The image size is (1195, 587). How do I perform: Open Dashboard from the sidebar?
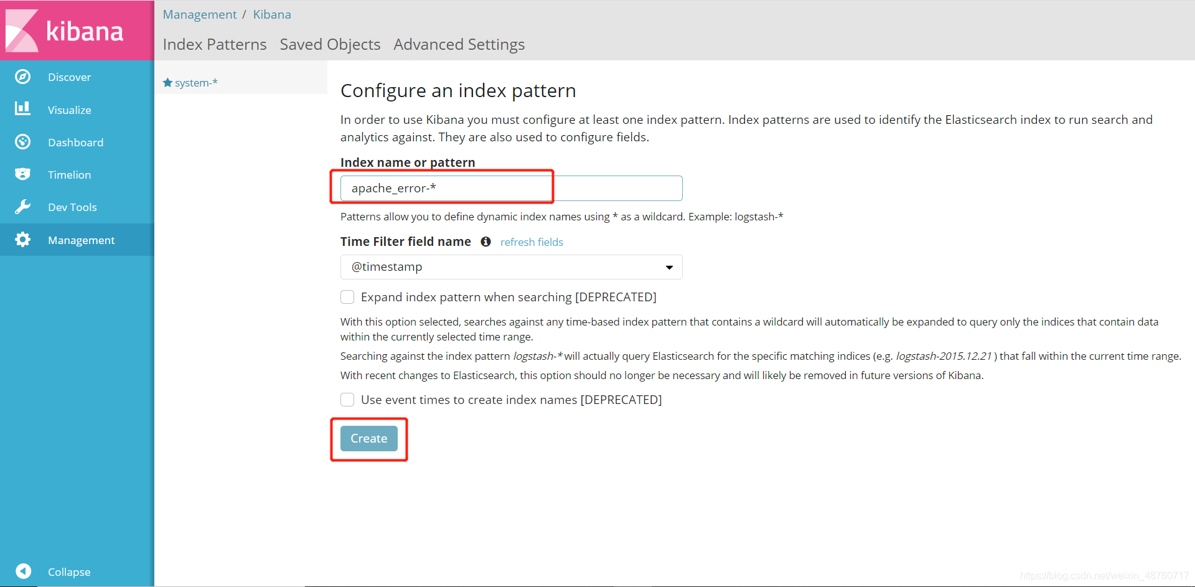pyautogui.click(x=75, y=143)
